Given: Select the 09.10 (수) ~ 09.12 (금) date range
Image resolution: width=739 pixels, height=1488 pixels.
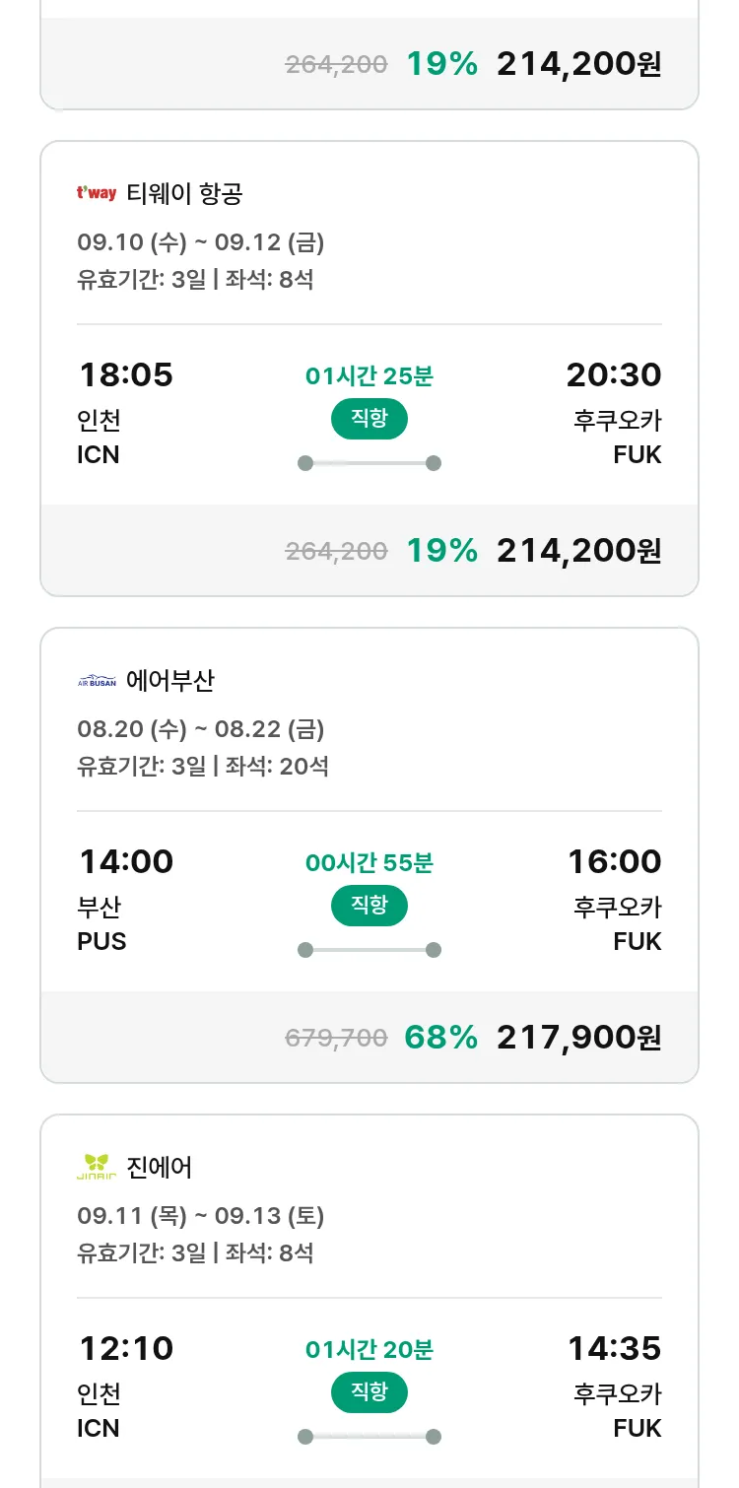Looking at the screenshot, I should pyautogui.click(x=201, y=242).
